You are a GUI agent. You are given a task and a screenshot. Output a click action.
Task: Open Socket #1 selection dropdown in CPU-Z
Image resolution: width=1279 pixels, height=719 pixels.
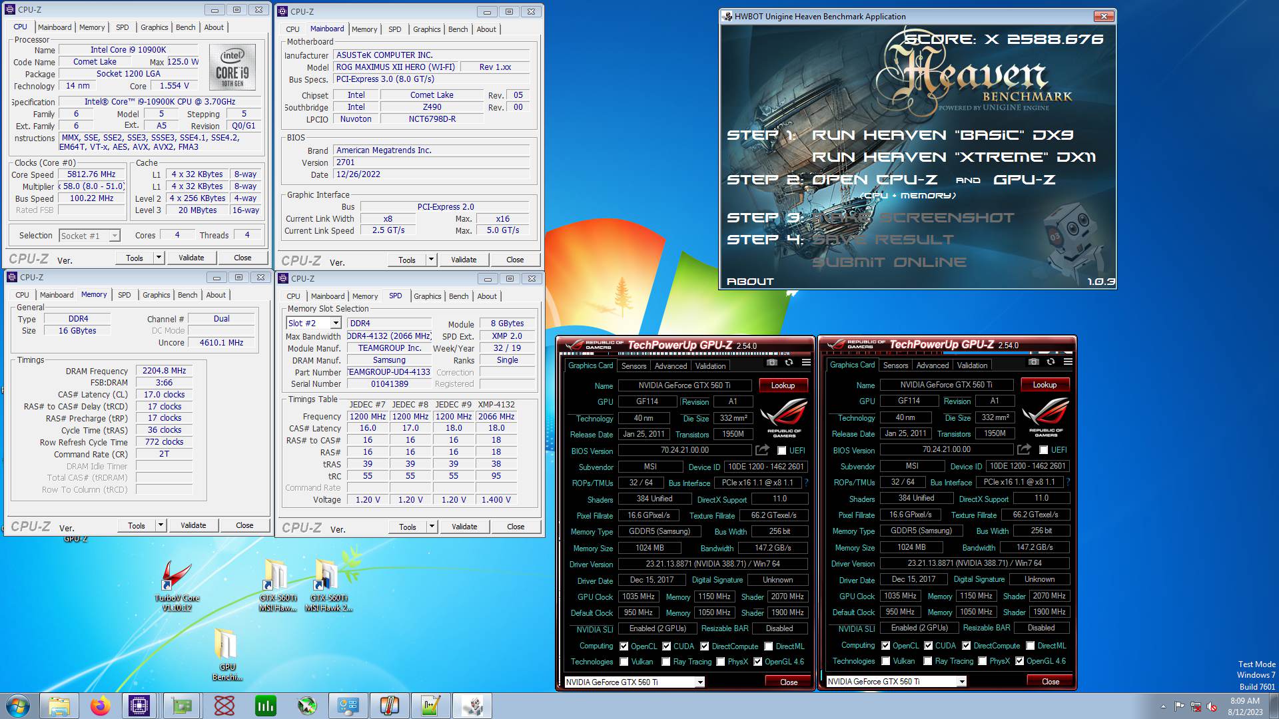114,236
